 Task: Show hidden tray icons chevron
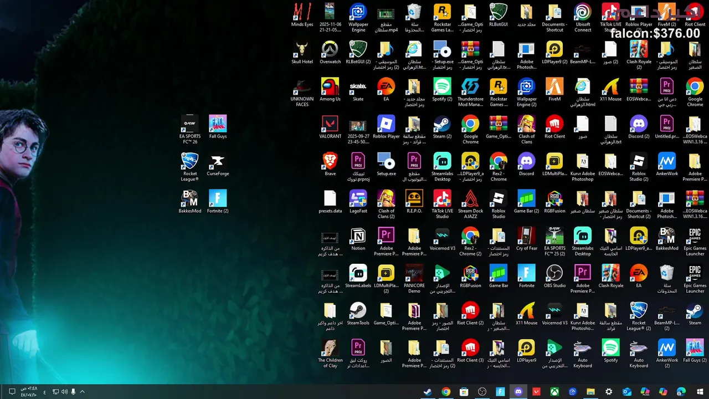[x=83, y=392]
